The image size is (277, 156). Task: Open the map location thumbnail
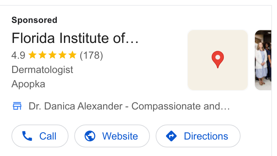click(218, 60)
